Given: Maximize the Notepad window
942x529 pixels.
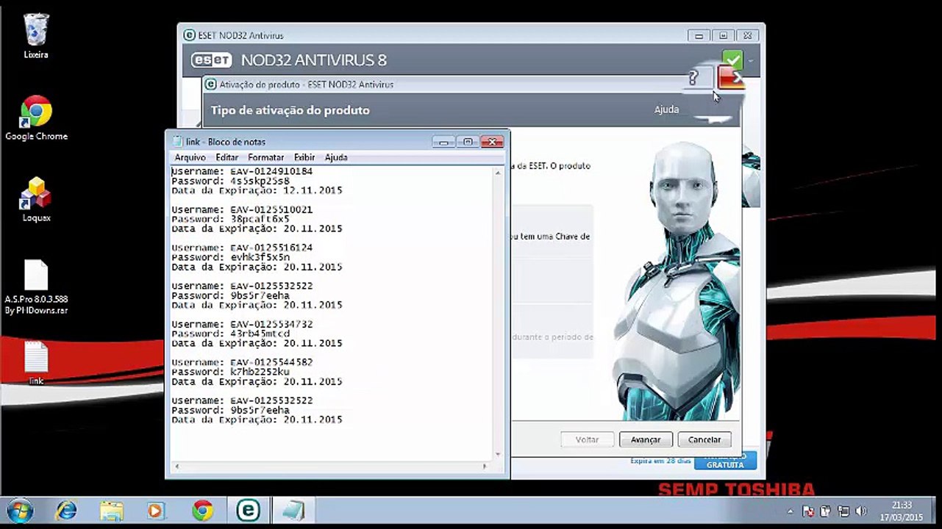Looking at the screenshot, I should coord(468,142).
